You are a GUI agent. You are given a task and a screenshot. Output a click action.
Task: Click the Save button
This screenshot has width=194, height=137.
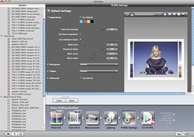pos(72,101)
